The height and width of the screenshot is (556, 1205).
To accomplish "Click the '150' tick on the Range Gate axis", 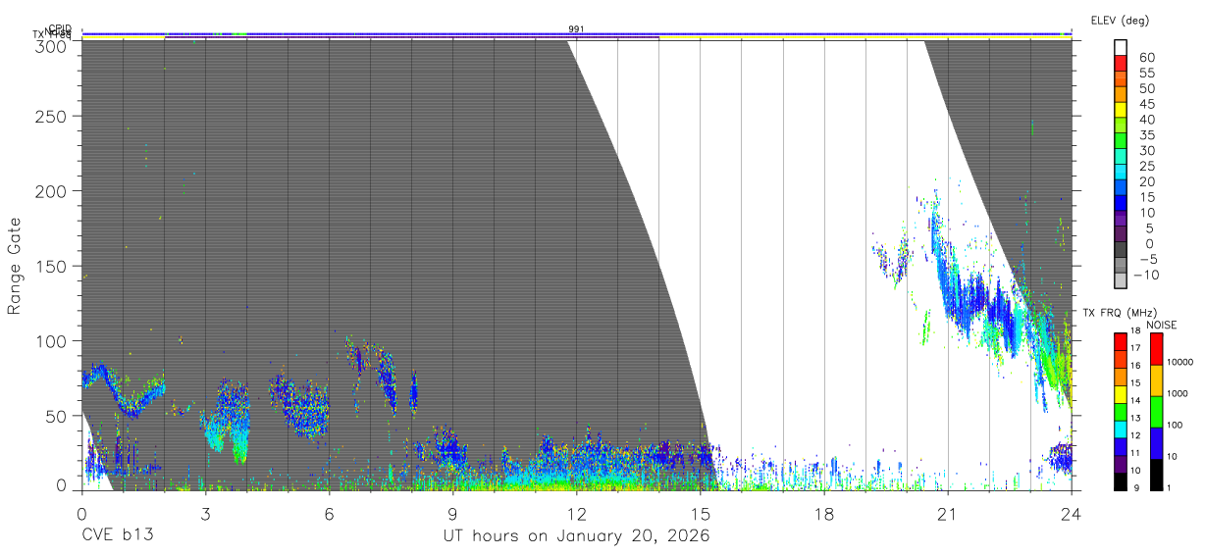I will [x=53, y=266].
